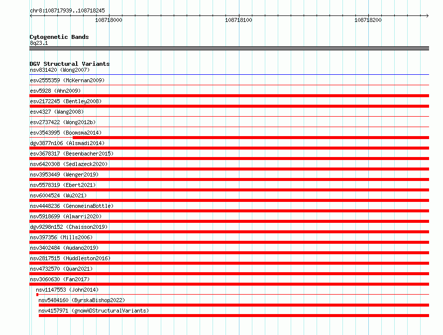Click the small red block under nsv1147553 (John2014)

pos(37,295)
